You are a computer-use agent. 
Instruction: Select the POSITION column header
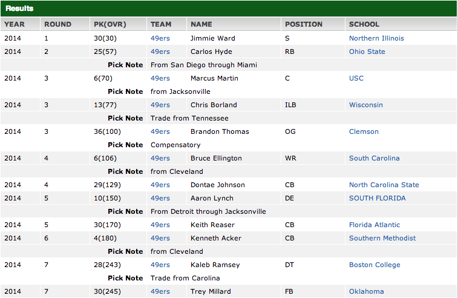click(303, 24)
